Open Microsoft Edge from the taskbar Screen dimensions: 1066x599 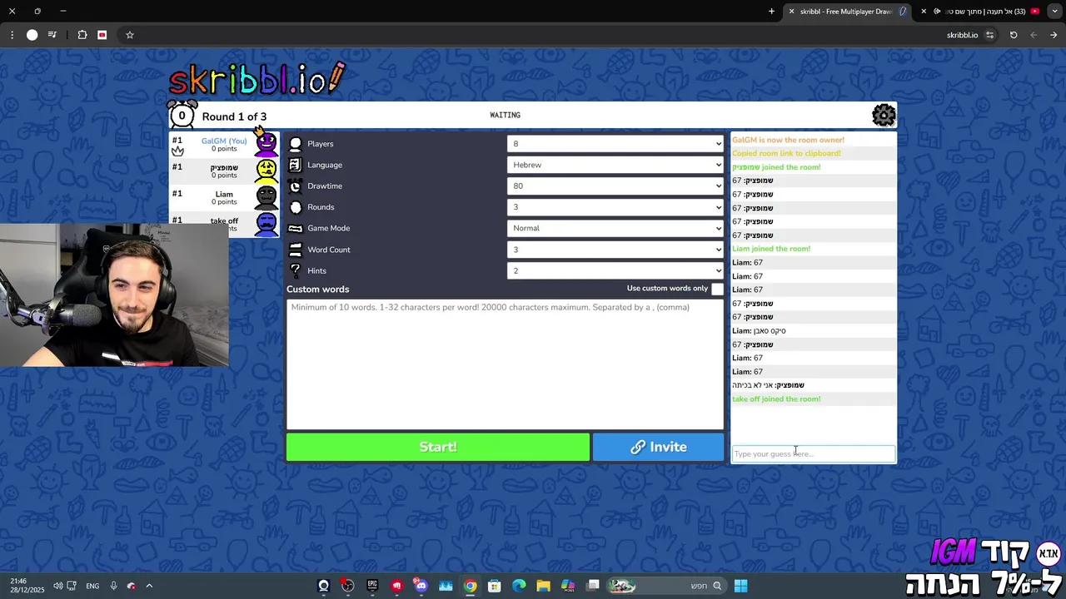pyautogui.click(x=519, y=586)
